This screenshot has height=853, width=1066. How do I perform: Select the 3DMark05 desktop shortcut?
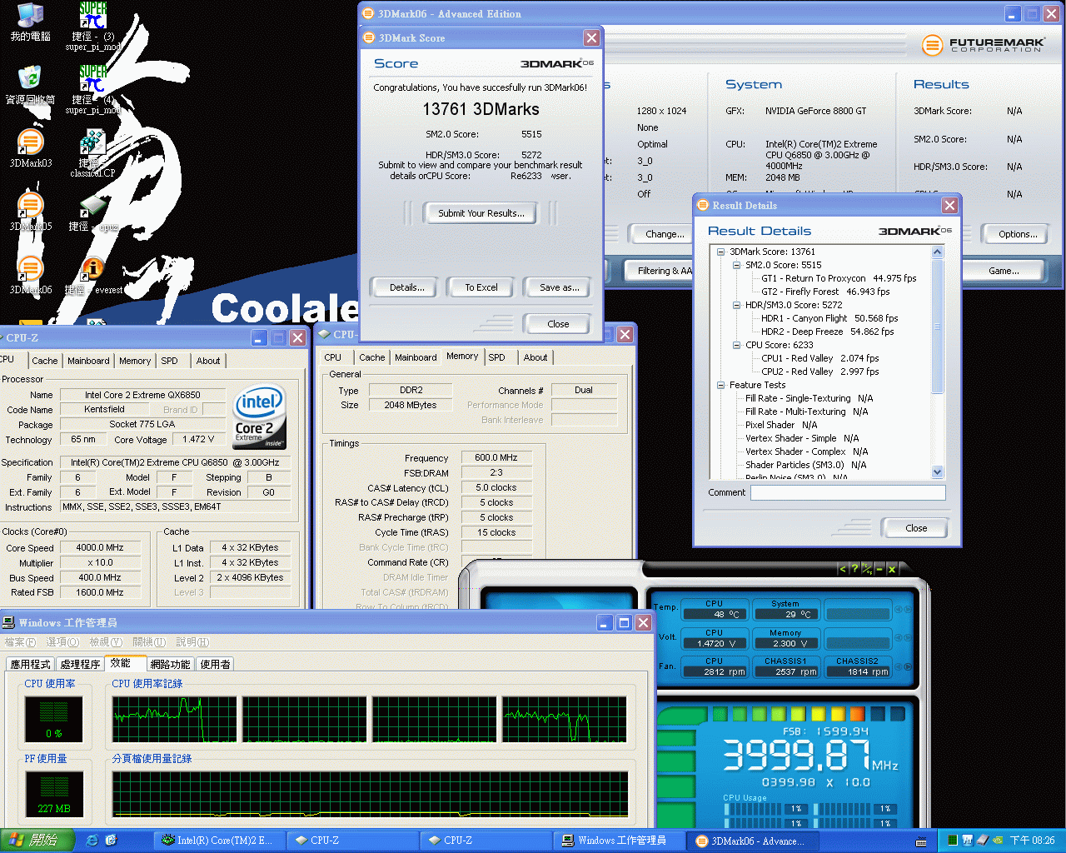(30, 212)
